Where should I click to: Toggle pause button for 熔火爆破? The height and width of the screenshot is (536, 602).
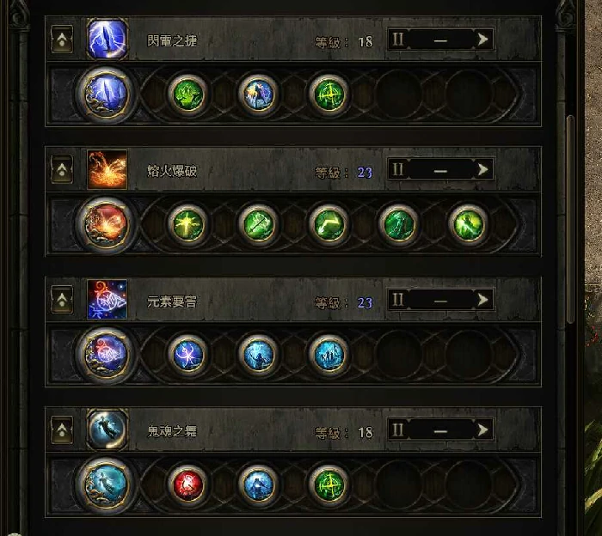[x=397, y=169]
